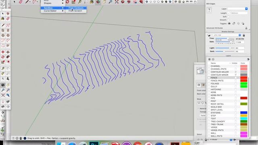The height and width of the screenshot is (145, 258).
Task: Select the Rectangle tool in the left palette
Action: click(x=3, y=31)
